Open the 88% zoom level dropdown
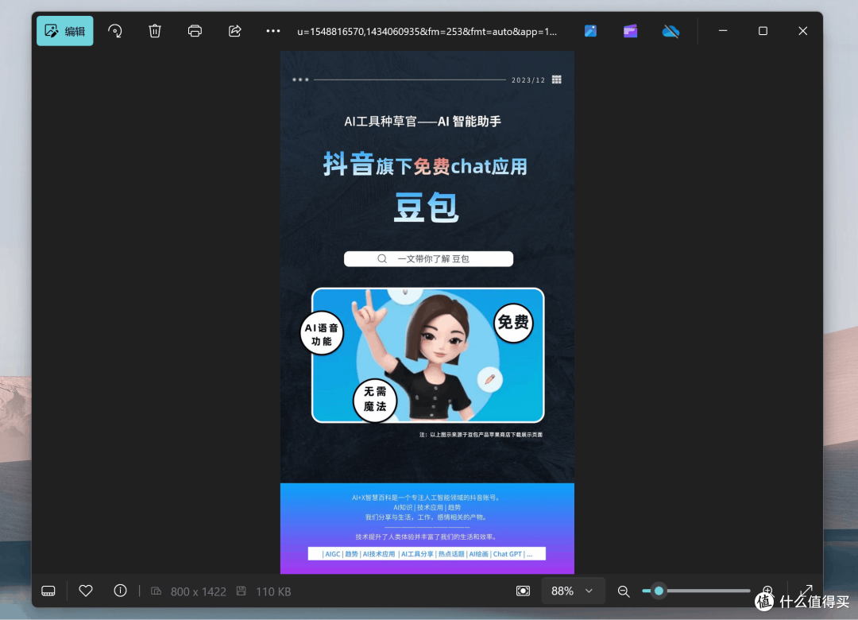 [573, 591]
